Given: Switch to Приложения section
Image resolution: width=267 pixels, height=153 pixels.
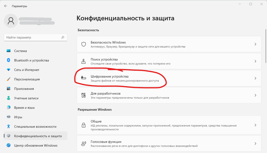Looking at the screenshot, I should point(36,89).
